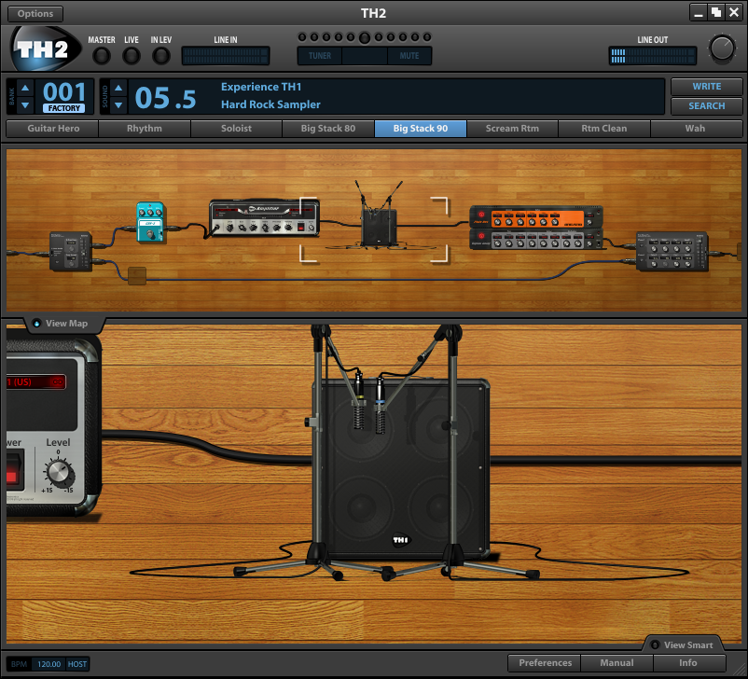Click the tuner note display between TUNER and MUTE
The height and width of the screenshot is (679, 748).
[365, 56]
